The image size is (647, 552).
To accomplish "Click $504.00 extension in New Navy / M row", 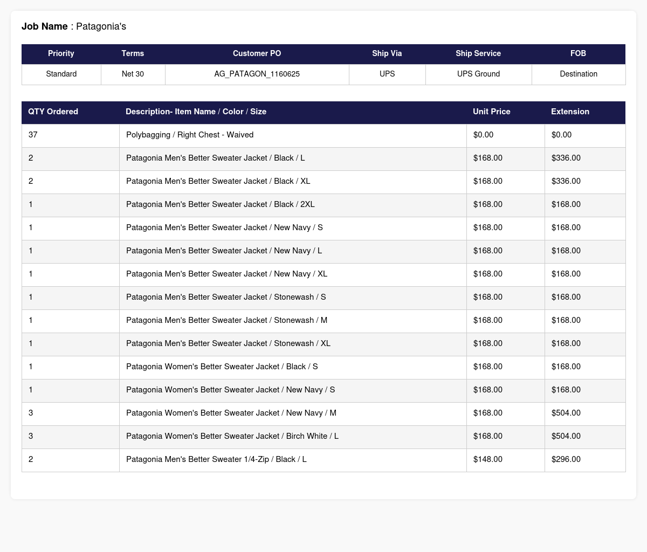I will coord(585,413).
